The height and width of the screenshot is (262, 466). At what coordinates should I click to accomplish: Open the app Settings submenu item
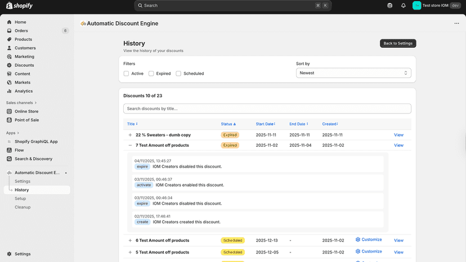coord(23,181)
